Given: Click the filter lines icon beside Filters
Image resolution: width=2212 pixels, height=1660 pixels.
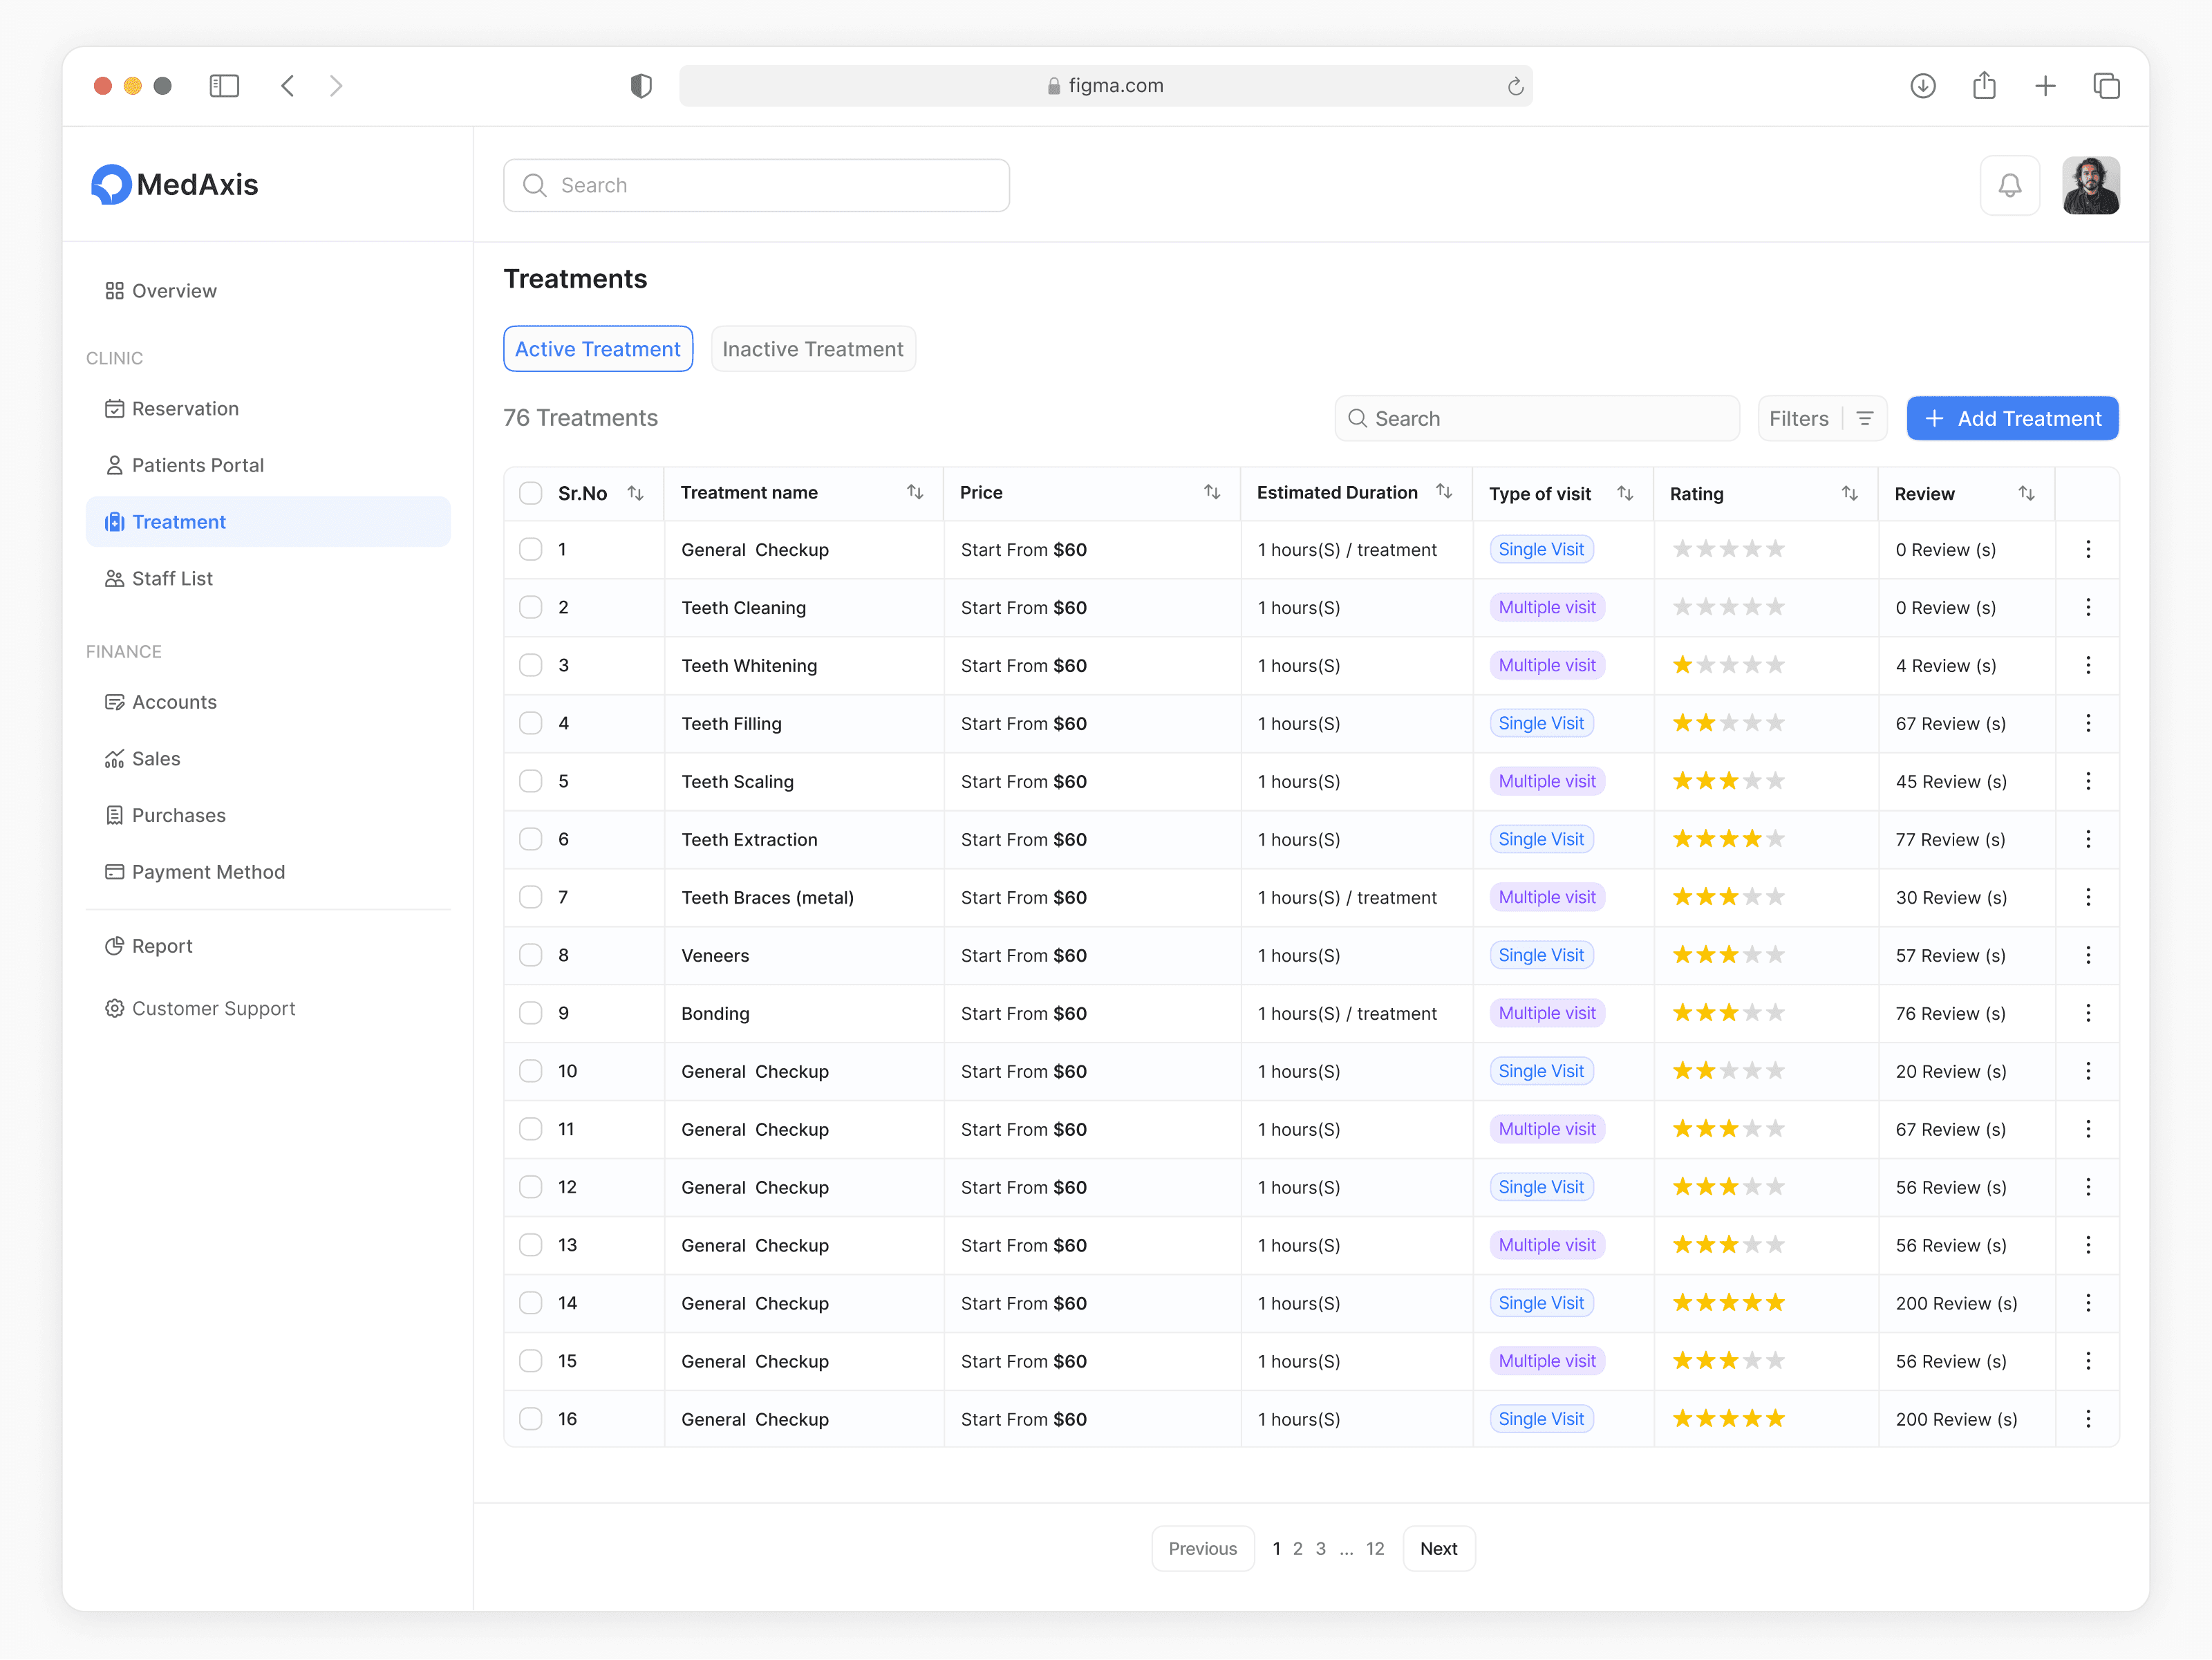Looking at the screenshot, I should coord(1864,418).
